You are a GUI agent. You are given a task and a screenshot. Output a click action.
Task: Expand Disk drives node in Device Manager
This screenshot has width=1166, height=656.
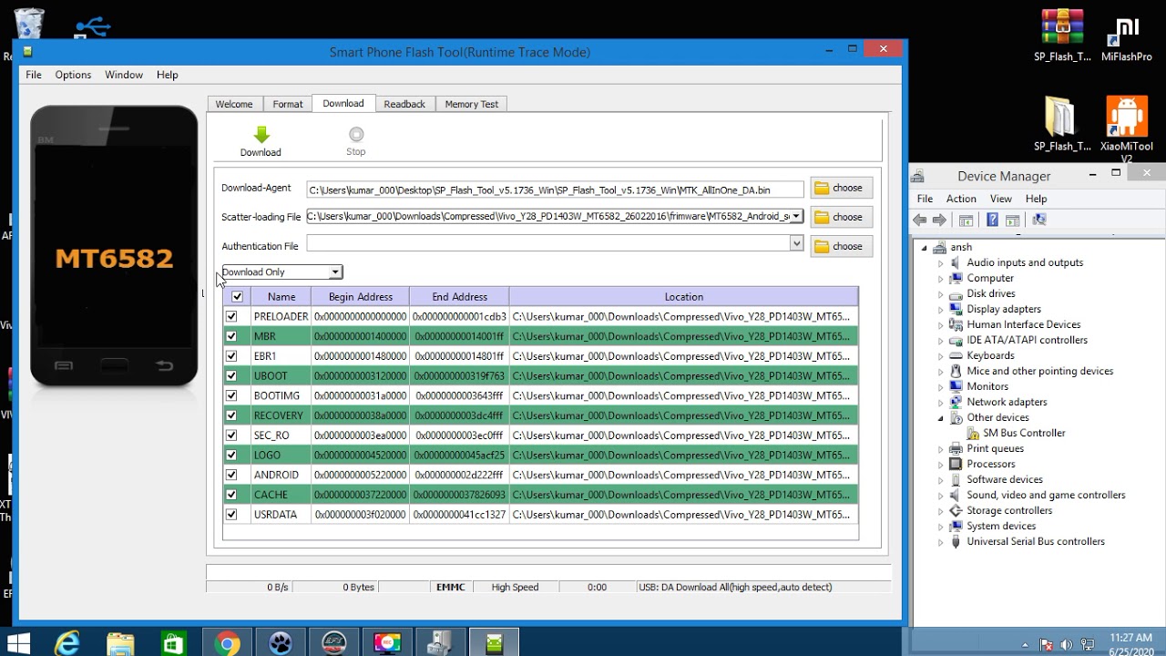coord(941,293)
